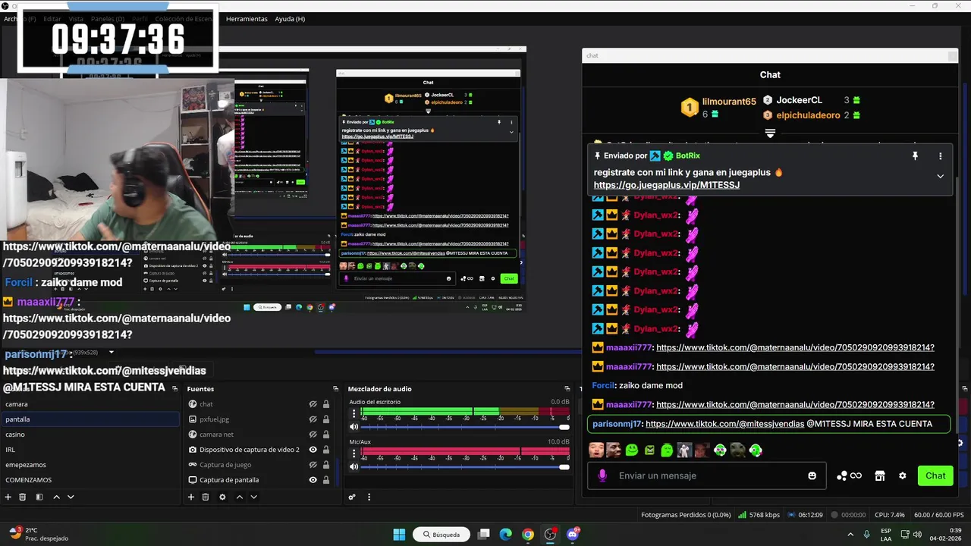
Task: Open chat settings gear
Action: click(902, 475)
